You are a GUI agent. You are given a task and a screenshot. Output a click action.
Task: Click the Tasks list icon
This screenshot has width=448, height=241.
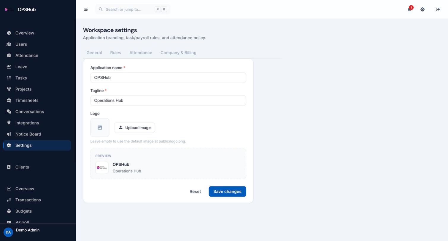click(x=9, y=78)
